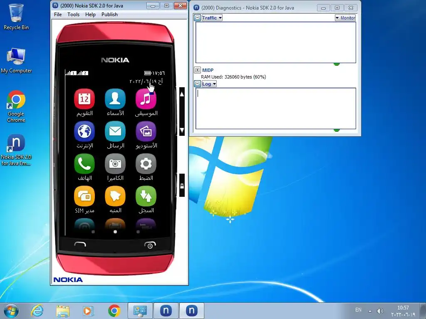Launch Internet Explorer from the taskbar

pyautogui.click(x=37, y=311)
